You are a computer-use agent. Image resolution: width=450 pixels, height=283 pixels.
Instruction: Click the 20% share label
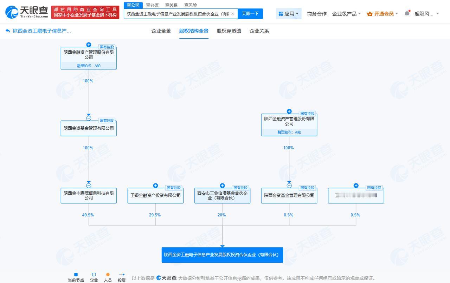tap(221, 215)
